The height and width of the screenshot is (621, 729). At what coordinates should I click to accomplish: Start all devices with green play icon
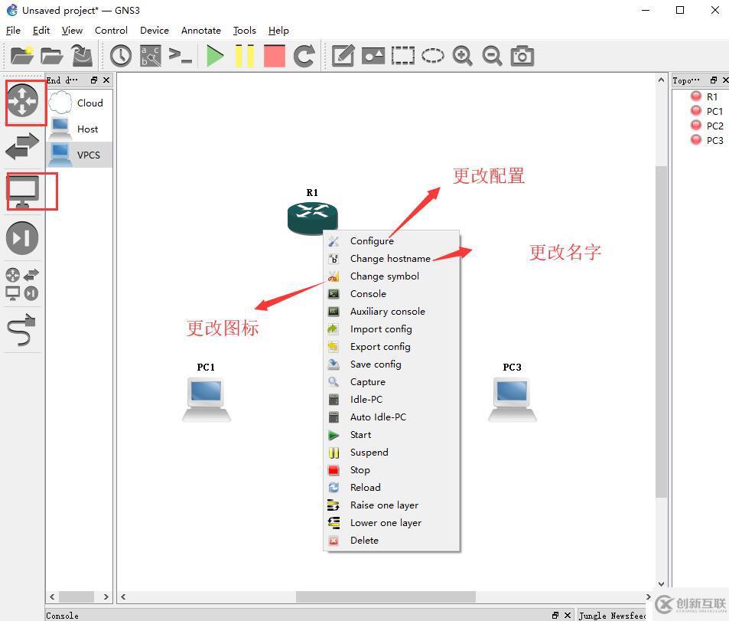pyautogui.click(x=214, y=56)
